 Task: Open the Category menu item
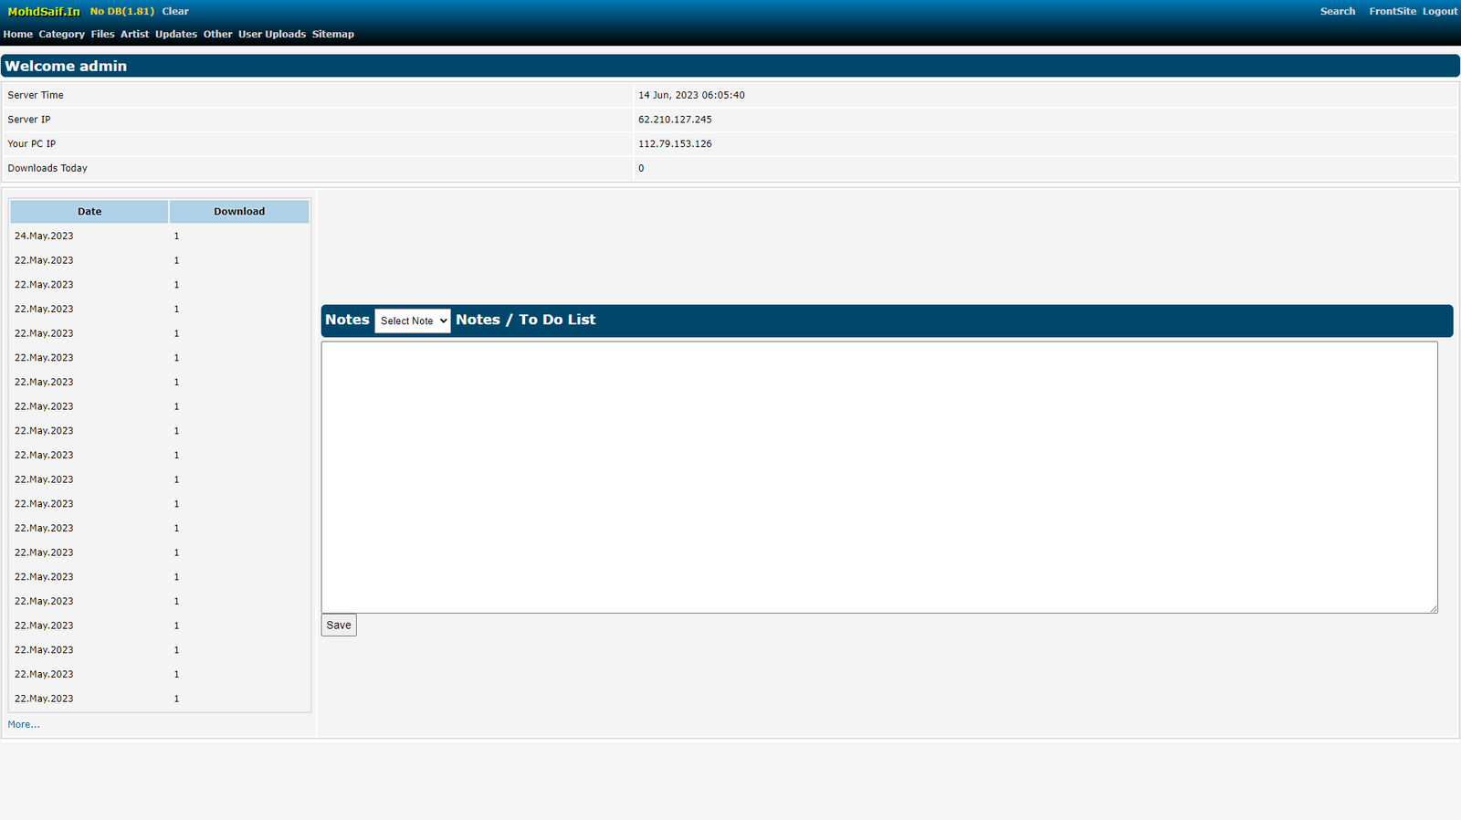tap(61, 34)
